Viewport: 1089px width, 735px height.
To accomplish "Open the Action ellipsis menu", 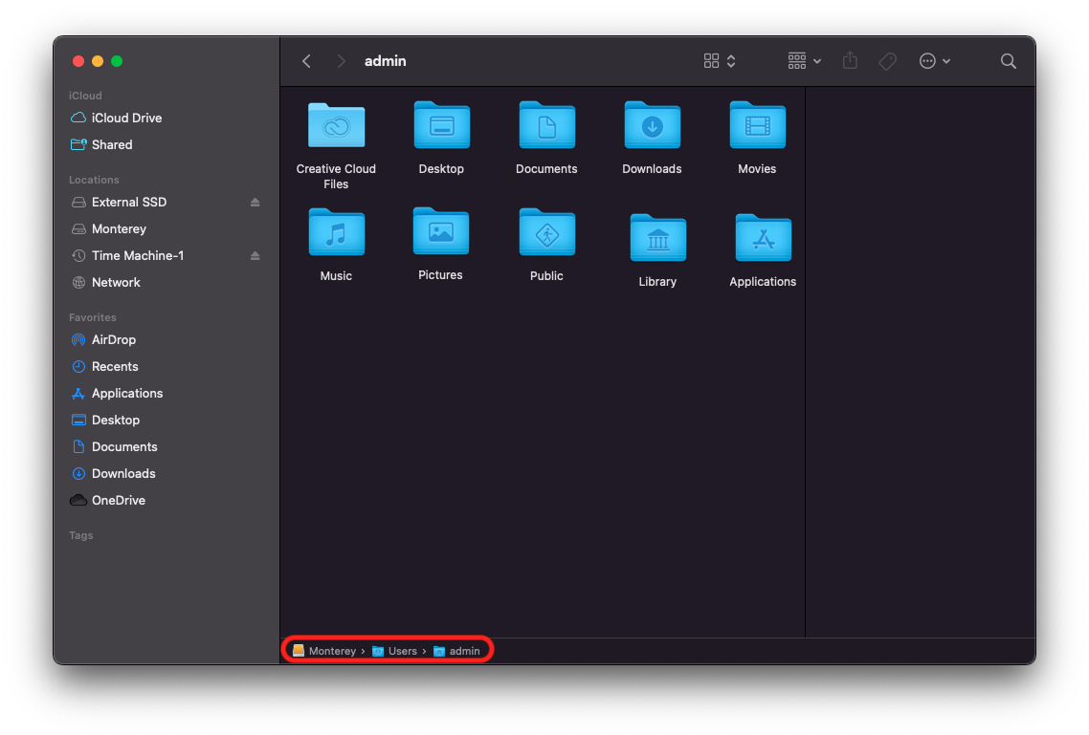I will [935, 61].
